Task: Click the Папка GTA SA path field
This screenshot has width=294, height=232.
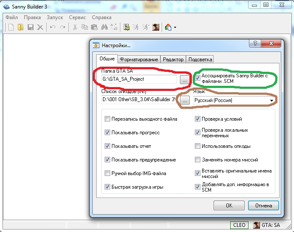Action: click(139, 79)
